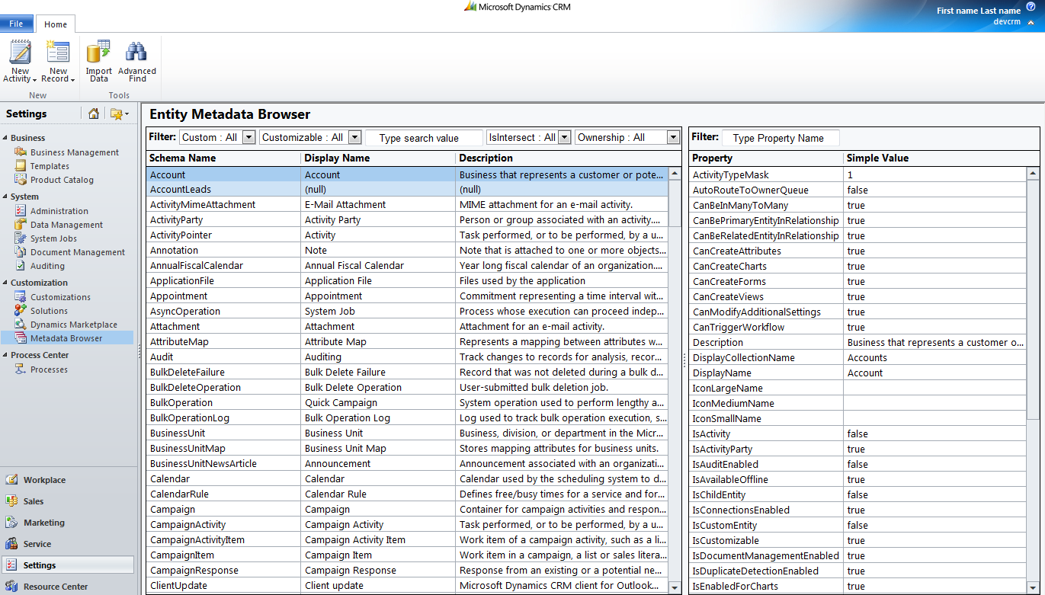1045x595 pixels.
Task: Select the Calendar Rule display name cell
Action: pos(378,494)
